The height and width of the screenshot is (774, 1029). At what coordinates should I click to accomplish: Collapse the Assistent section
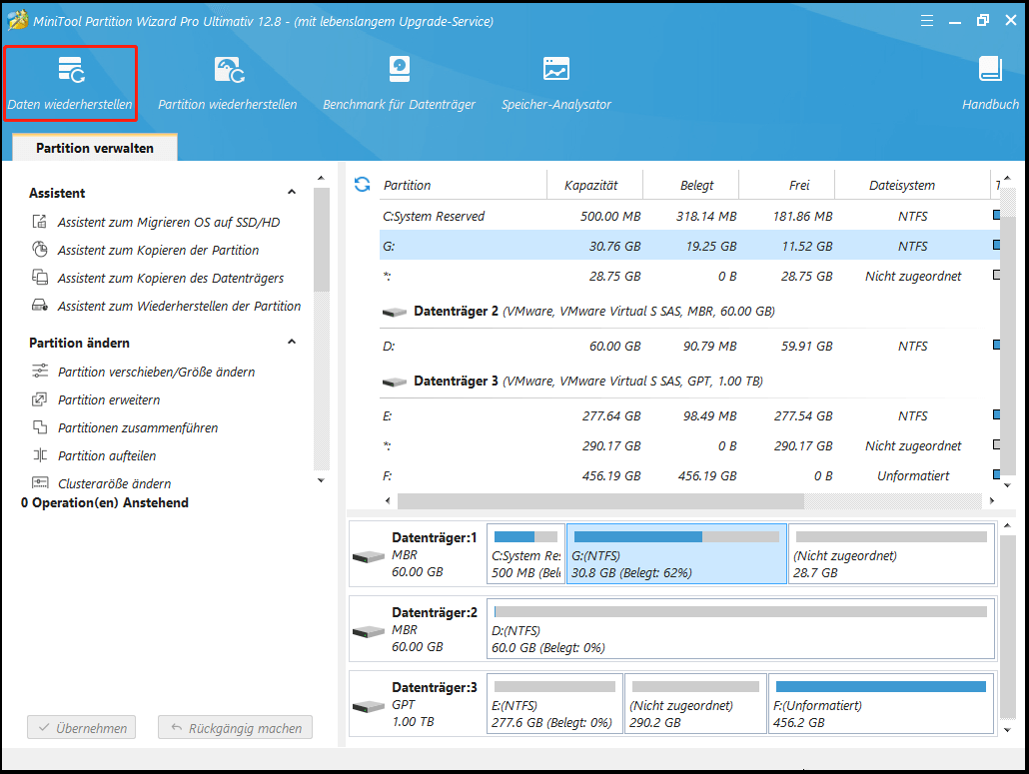point(292,192)
